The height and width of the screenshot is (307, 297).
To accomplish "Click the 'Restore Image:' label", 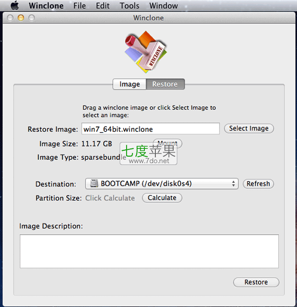I will tap(53, 129).
